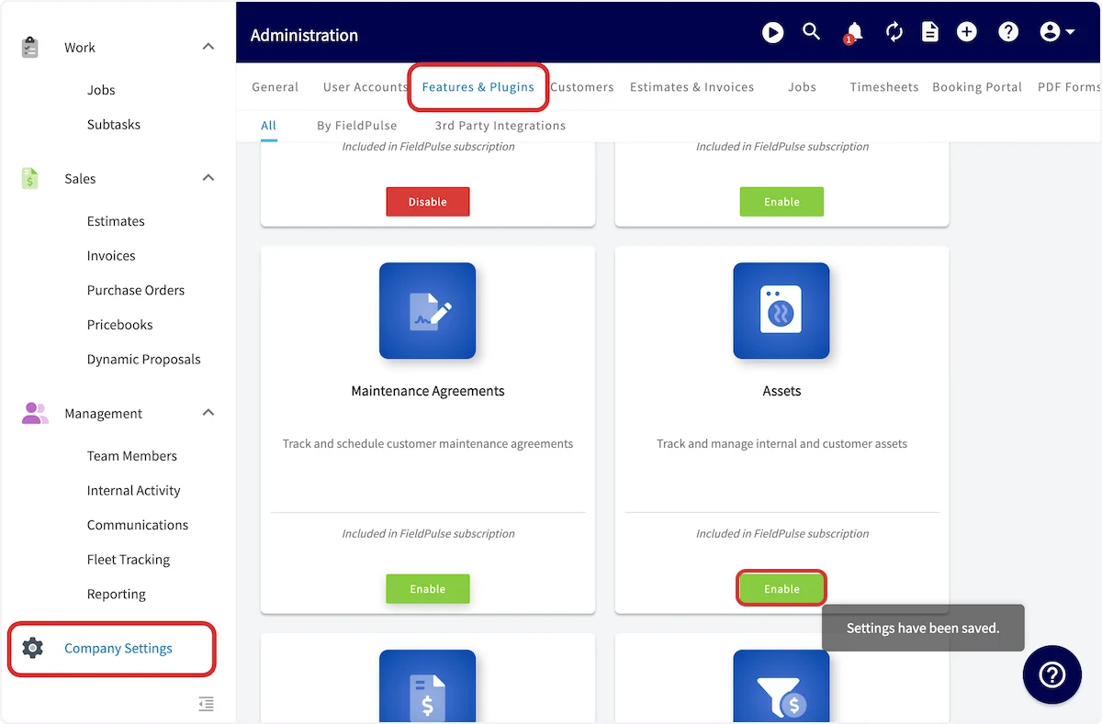
Task: Open Company Settings link
Action: click(118, 649)
